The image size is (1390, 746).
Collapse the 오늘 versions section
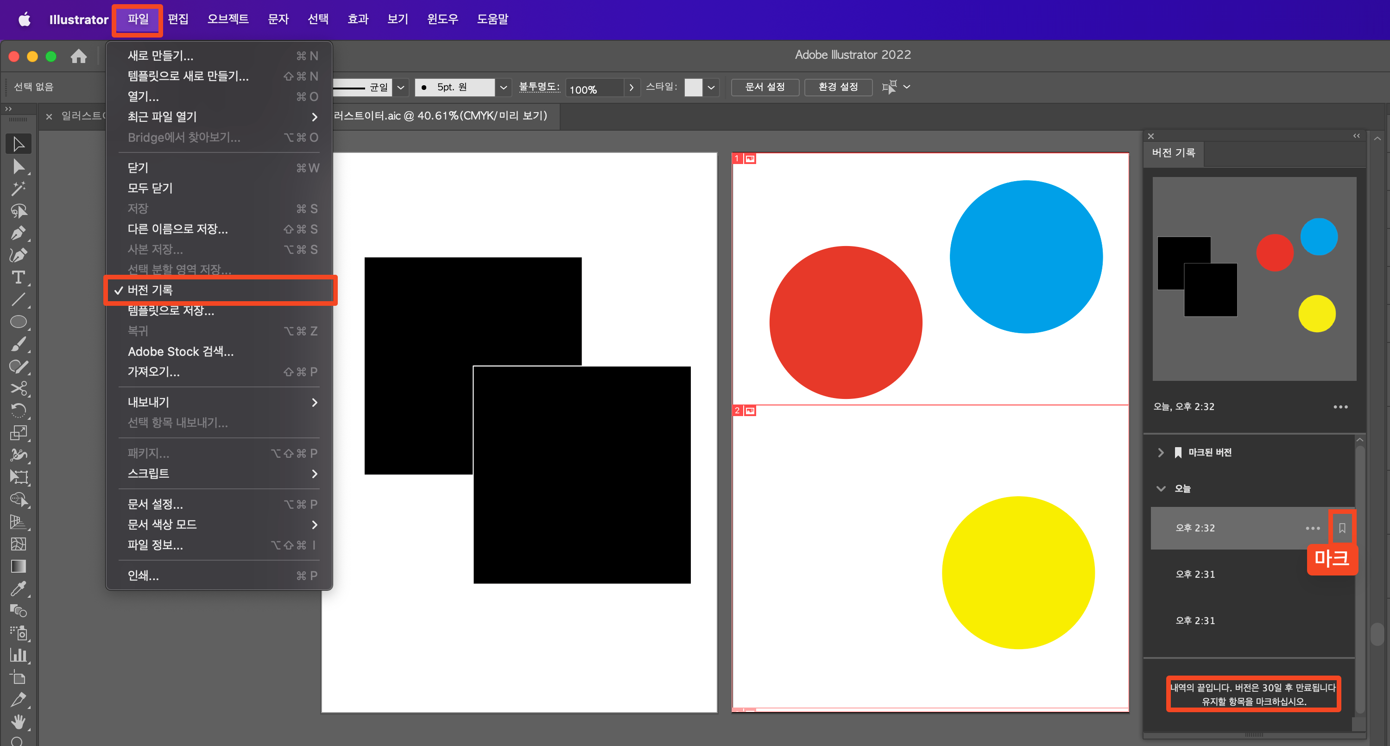tap(1161, 488)
